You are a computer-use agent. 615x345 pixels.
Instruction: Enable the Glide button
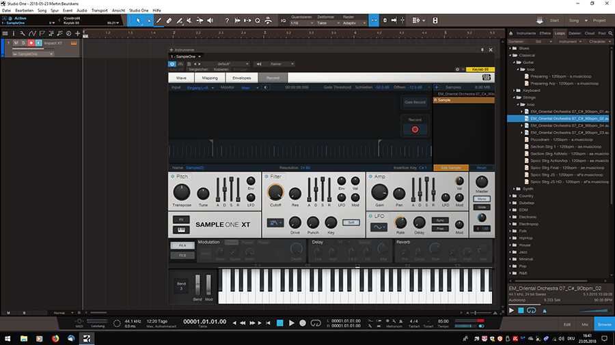click(482, 207)
